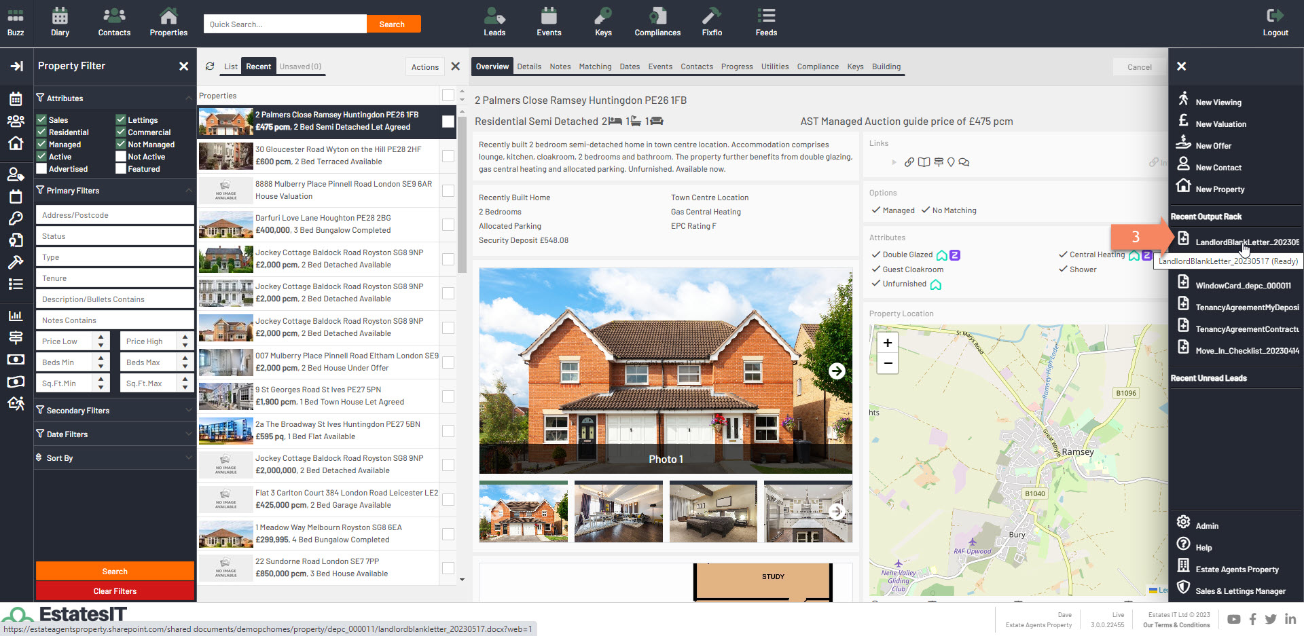Click the Diary calendar icon
This screenshot has height=636, width=1304.
pos(60,16)
